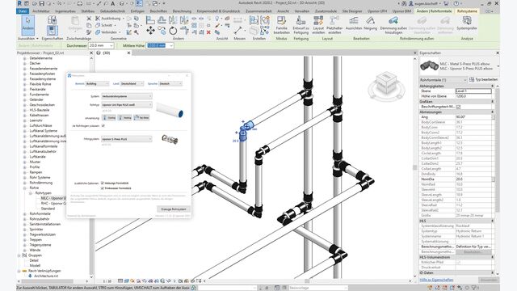Viewport: 517px width, 291px height.
Task: Toggle 'Trinkwasser Formstück' checkbox in dialog
Action: (x=103, y=188)
